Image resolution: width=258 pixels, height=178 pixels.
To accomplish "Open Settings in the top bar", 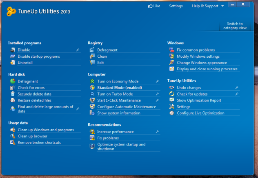I will pyautogui.click(x=176, y=6).
